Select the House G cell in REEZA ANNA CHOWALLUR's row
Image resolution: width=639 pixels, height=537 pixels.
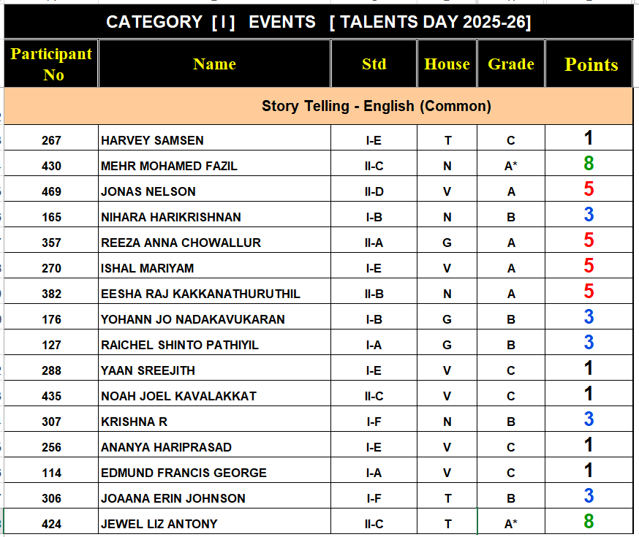447,240
